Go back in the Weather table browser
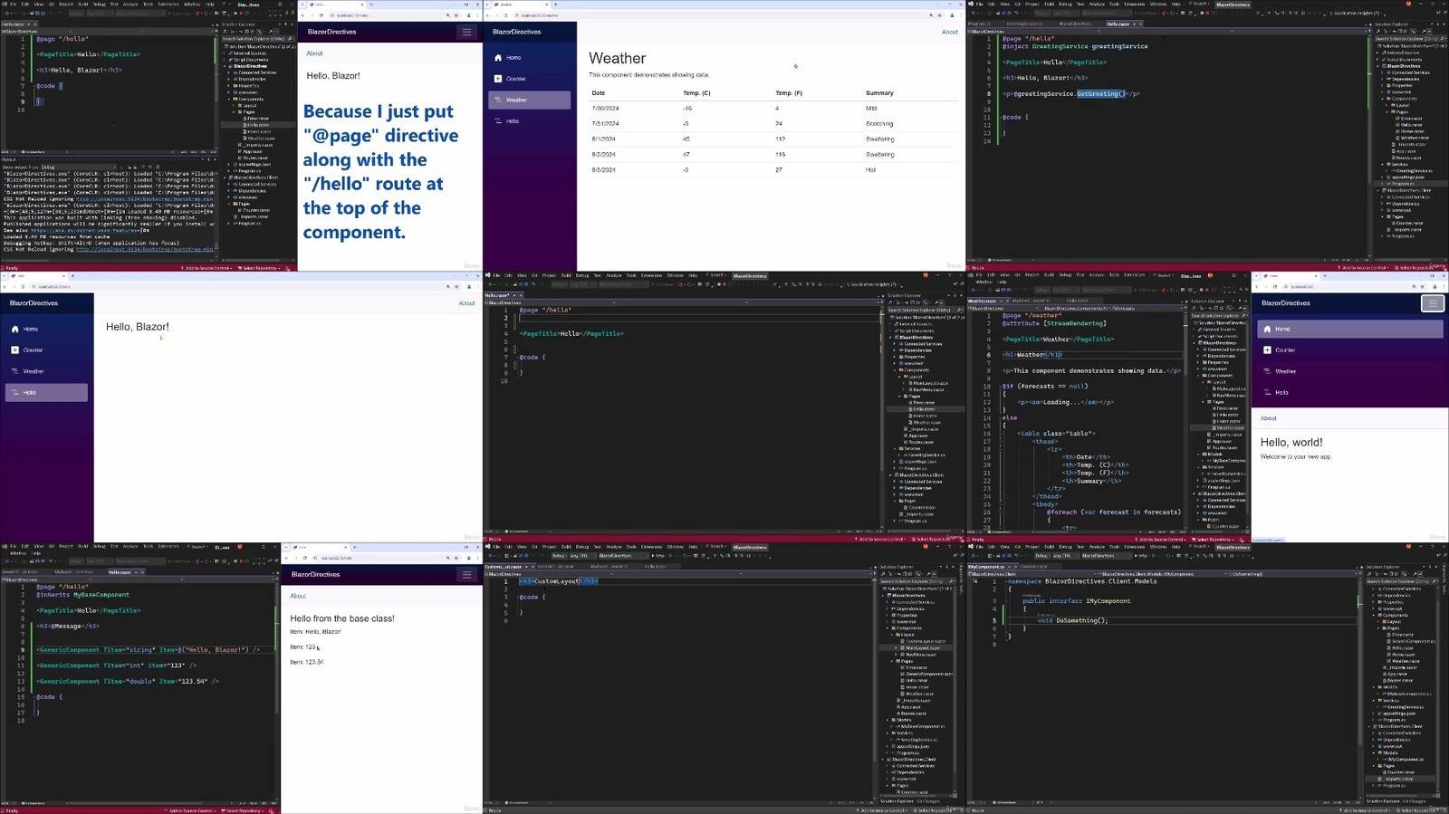The image size is (1449, 814). (488, 15)
